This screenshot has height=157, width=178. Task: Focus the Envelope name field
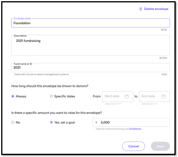pos(90,23)
